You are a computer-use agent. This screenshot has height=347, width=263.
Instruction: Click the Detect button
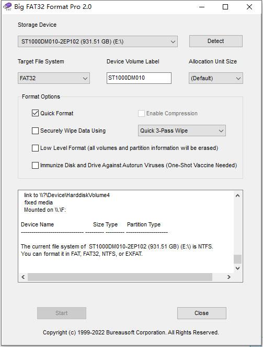pyautogui.click(x=216, y=41)
